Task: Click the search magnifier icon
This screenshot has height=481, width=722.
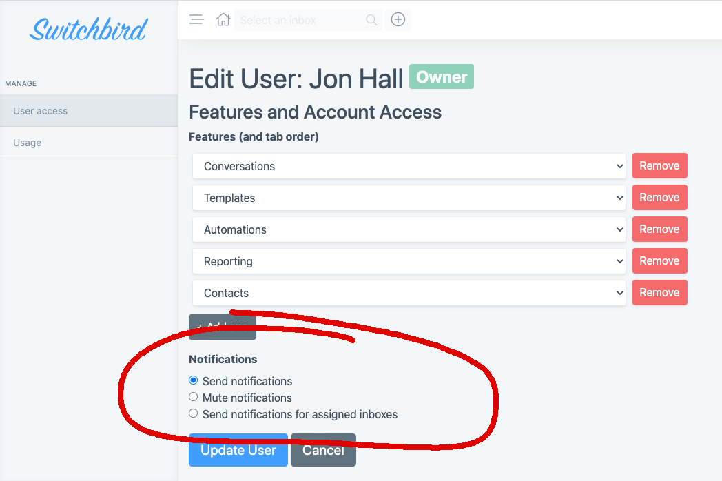Action: pos(371,20)
